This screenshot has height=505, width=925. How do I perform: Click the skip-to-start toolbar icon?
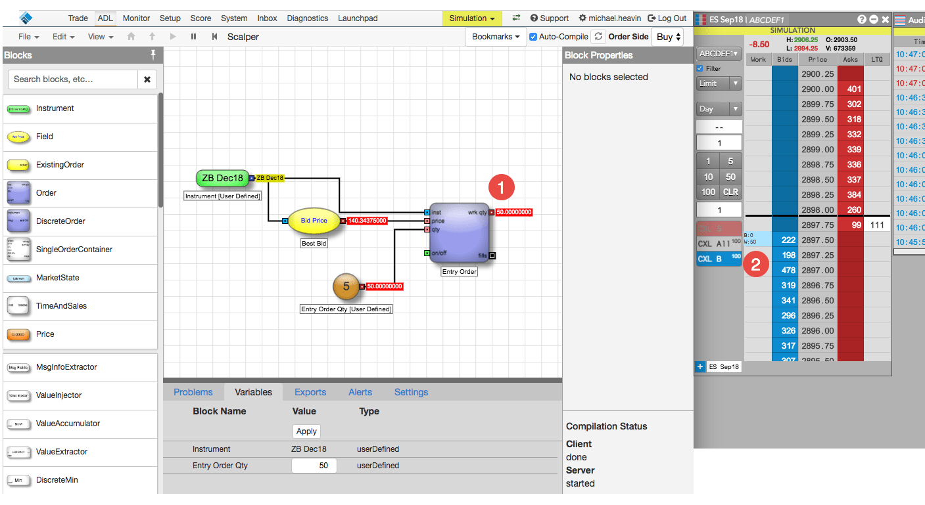point(214,37)
